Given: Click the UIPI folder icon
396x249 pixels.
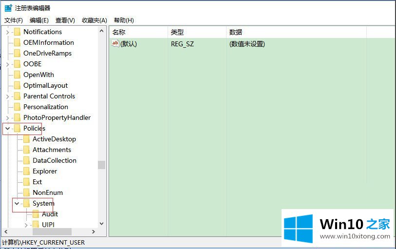Looking at the screenshot, I should pyautogui.click(x=36, y=225).
